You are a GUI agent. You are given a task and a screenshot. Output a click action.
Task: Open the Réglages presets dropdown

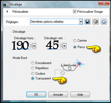click(x=81, y=22)
